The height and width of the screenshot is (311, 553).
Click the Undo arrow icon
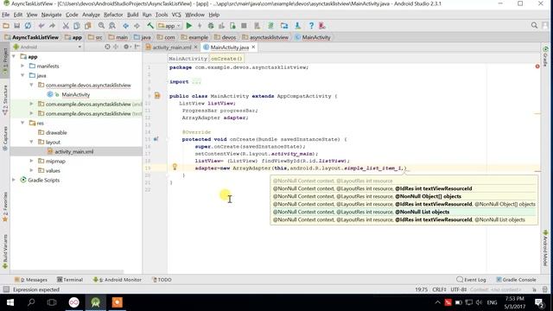click(x=41, y=26)
